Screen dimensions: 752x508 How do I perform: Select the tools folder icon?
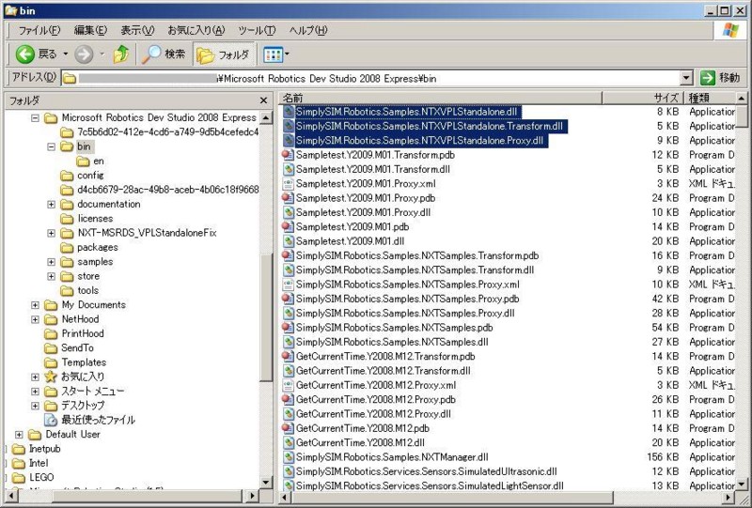(67, 290)
